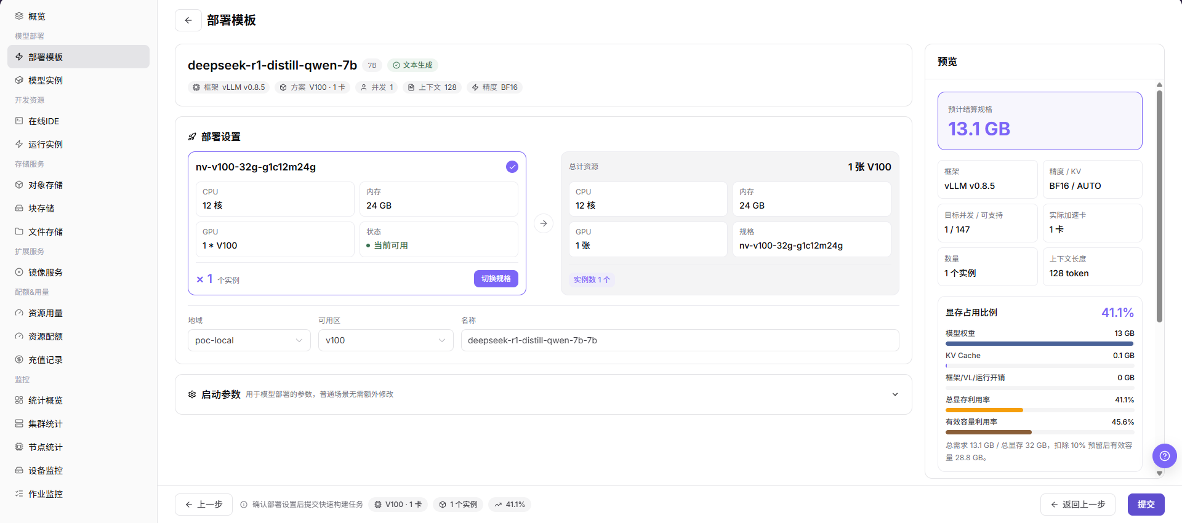Click the 精度 BF16 chip
The height and width of the screenshot is (523, 1182).
pos(494,87)
